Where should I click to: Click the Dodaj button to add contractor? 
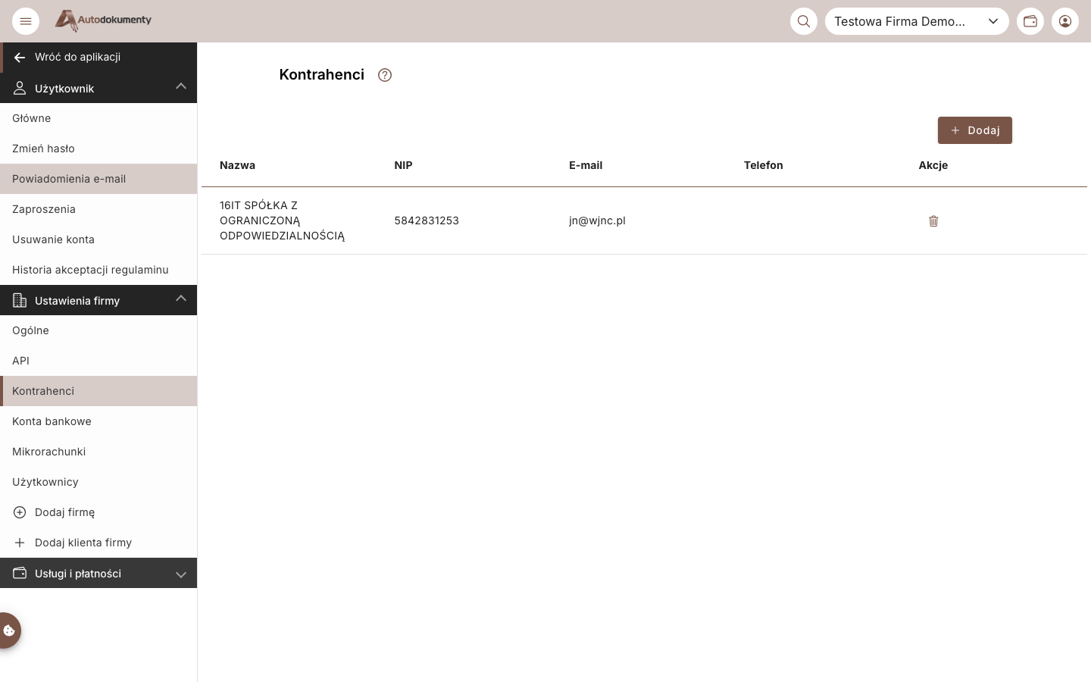pos(975,130)
